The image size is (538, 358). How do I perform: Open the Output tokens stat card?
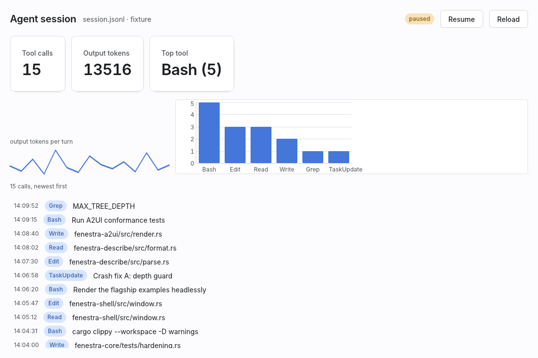coord(108,64)
